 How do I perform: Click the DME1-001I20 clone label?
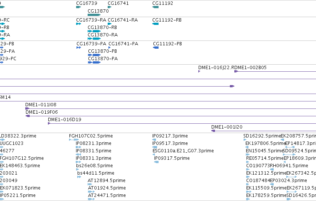pos(227,127)
